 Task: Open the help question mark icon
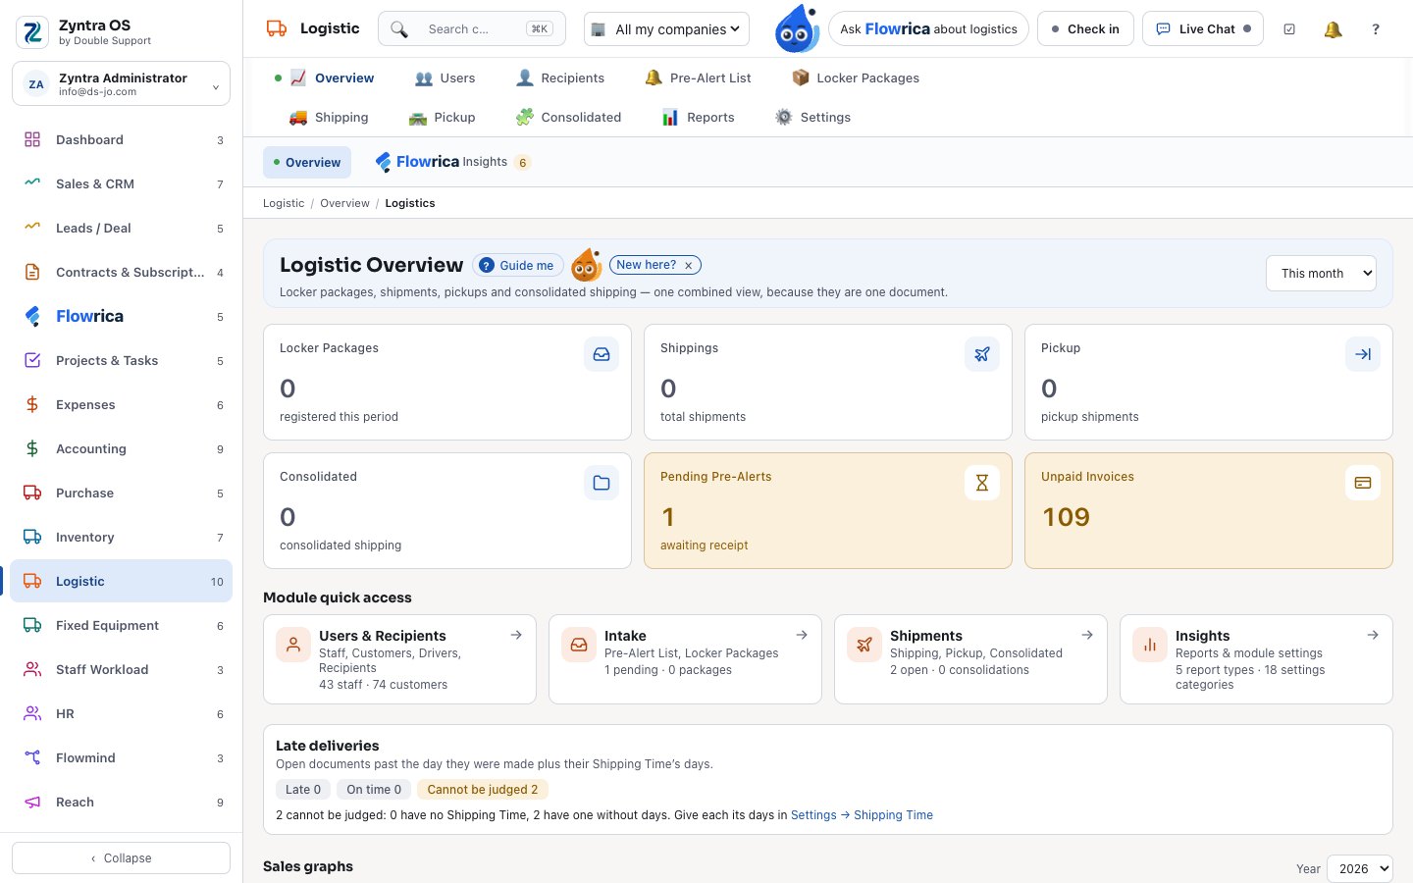[1376, 29]
